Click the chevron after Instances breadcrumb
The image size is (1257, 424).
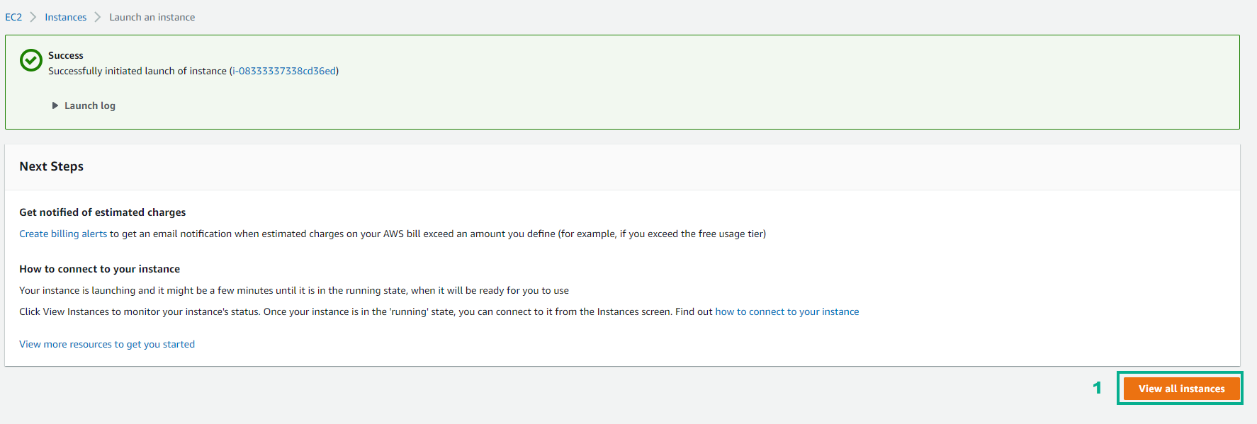tap(98, 17)
